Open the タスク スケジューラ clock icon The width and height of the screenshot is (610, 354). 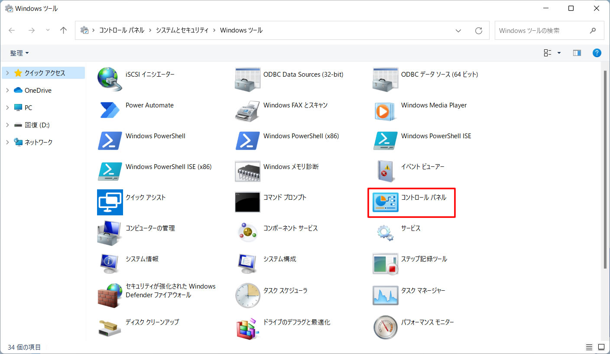(x=247, y=295)
